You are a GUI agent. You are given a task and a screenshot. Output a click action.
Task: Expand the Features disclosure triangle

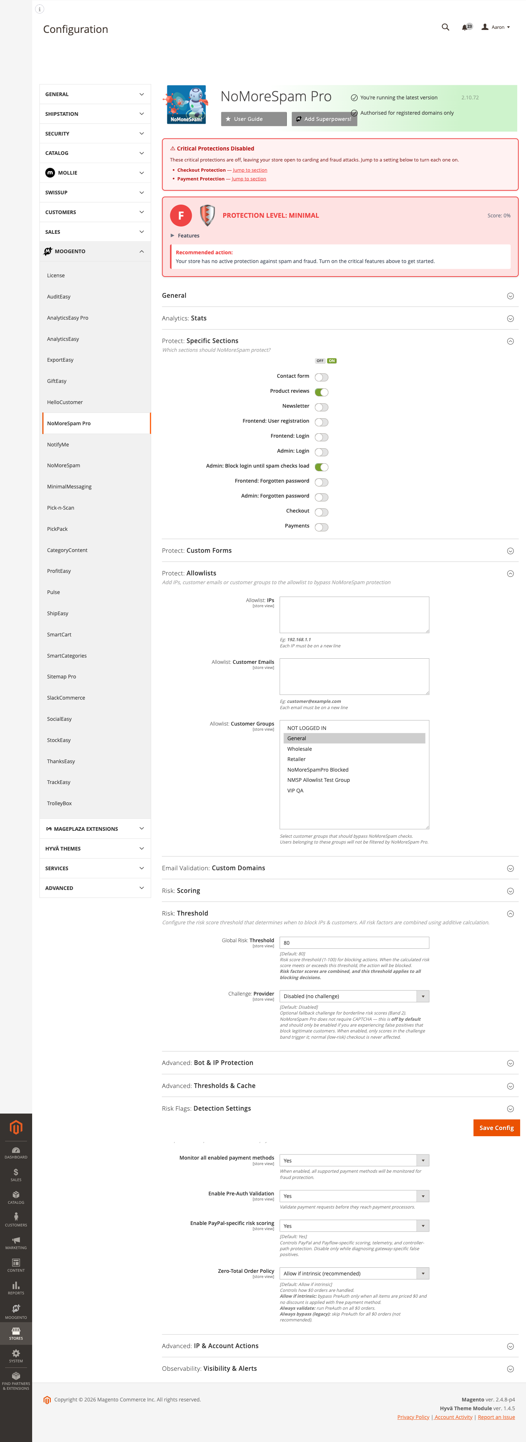[x=172, y=236]
